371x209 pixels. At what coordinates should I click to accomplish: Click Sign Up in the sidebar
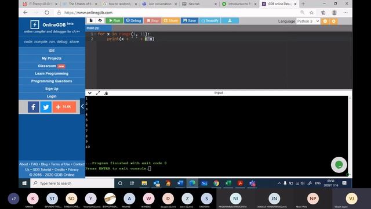[52, 89]
